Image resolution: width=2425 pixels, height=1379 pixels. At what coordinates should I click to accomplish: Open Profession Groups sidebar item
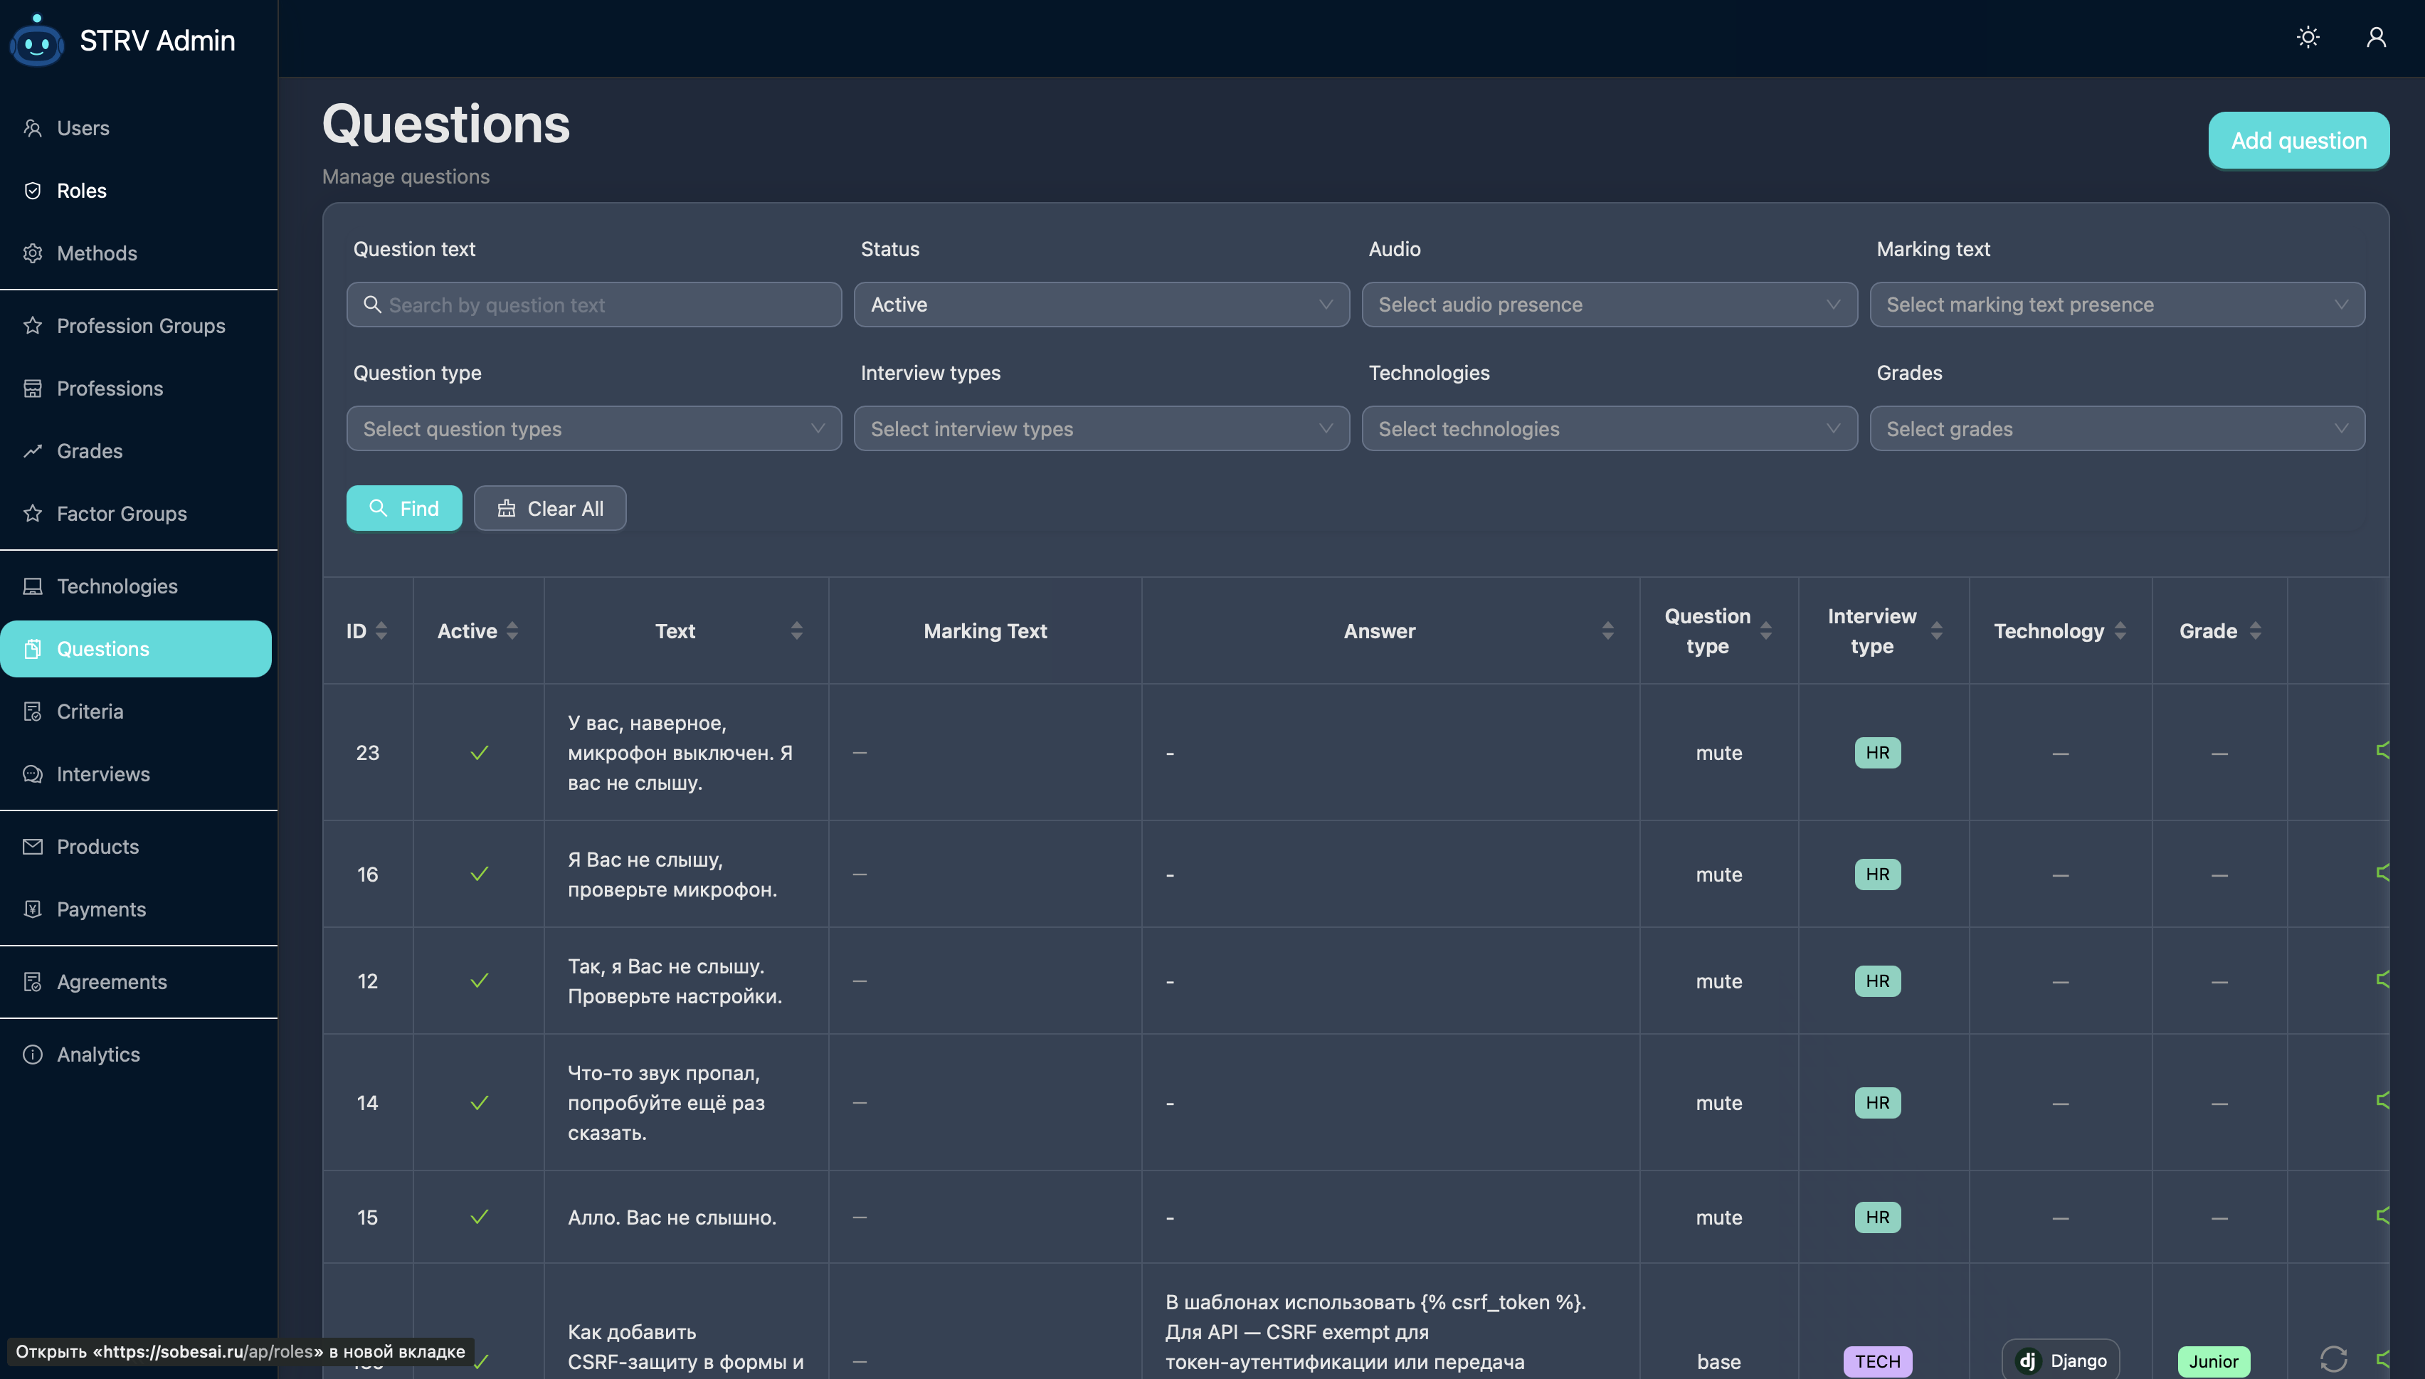[x=140, y=326]
